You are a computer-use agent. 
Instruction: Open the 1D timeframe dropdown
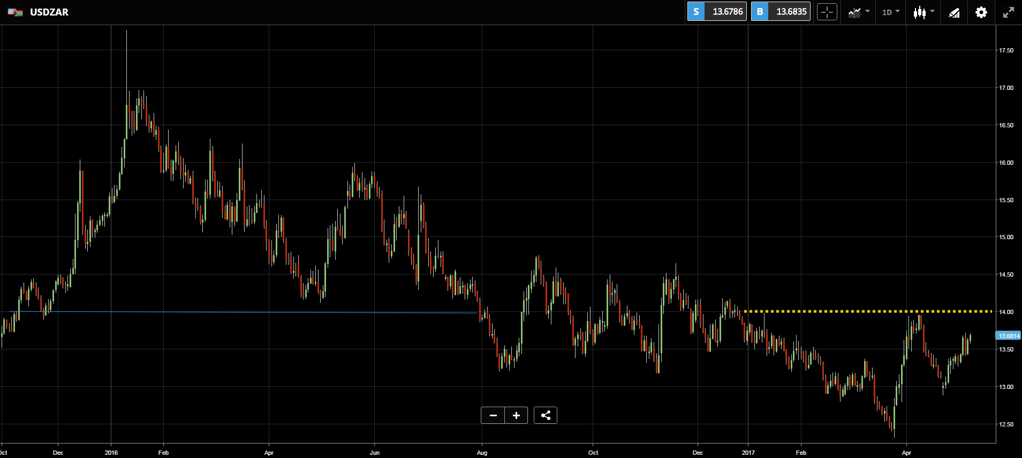tap(891, 12)
